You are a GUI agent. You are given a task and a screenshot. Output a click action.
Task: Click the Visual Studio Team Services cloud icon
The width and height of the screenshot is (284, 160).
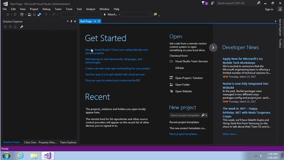point(171,61)
